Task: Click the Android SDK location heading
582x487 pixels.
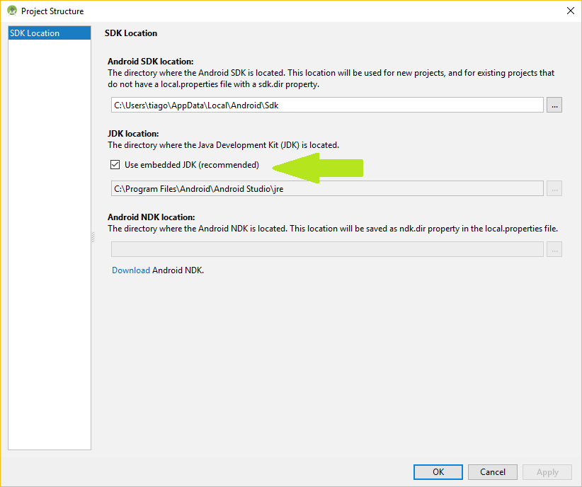Action: click(x=151, y=62)
